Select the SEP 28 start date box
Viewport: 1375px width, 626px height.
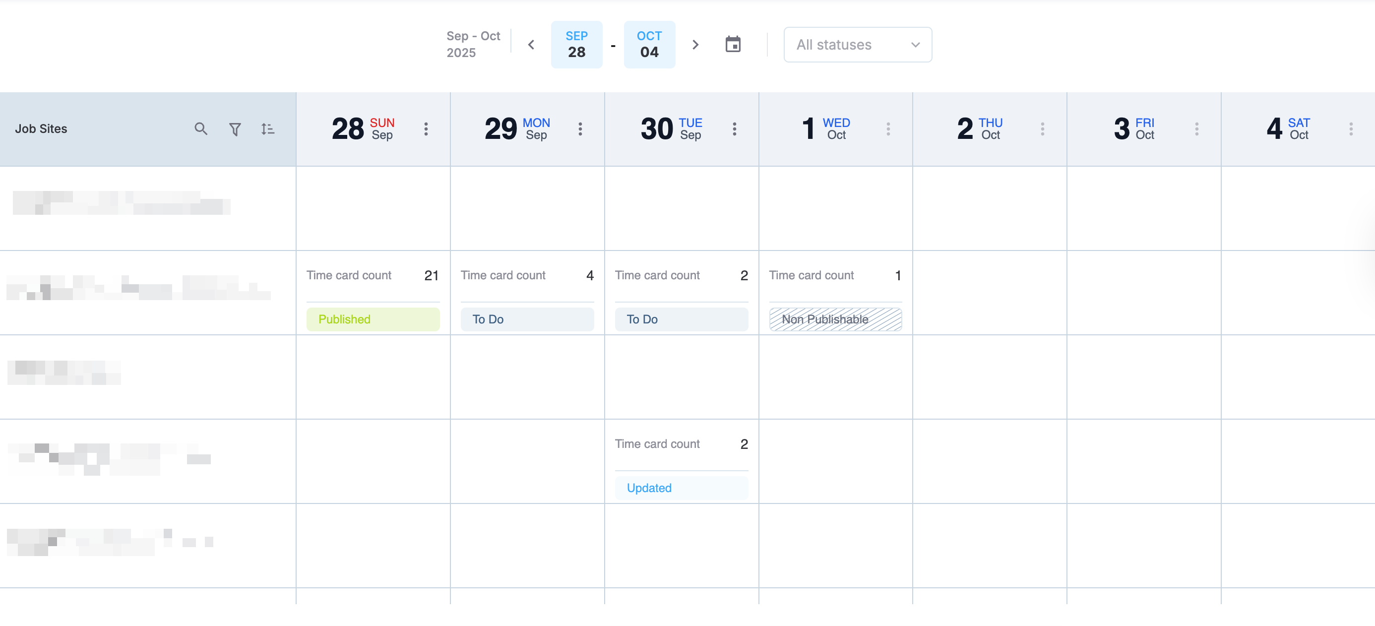[x=576, y=45]
